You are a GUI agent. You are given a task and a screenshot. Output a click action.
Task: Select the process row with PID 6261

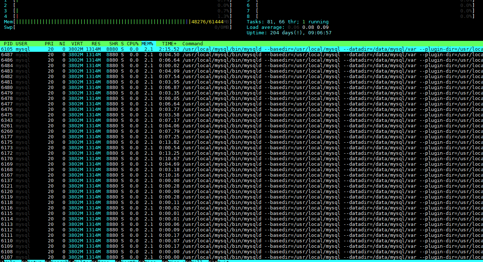click(241, 126)
